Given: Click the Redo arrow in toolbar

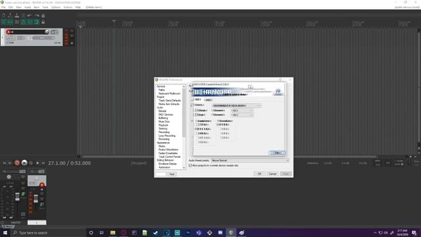Looking at the screenshot, I should (37, 16).
